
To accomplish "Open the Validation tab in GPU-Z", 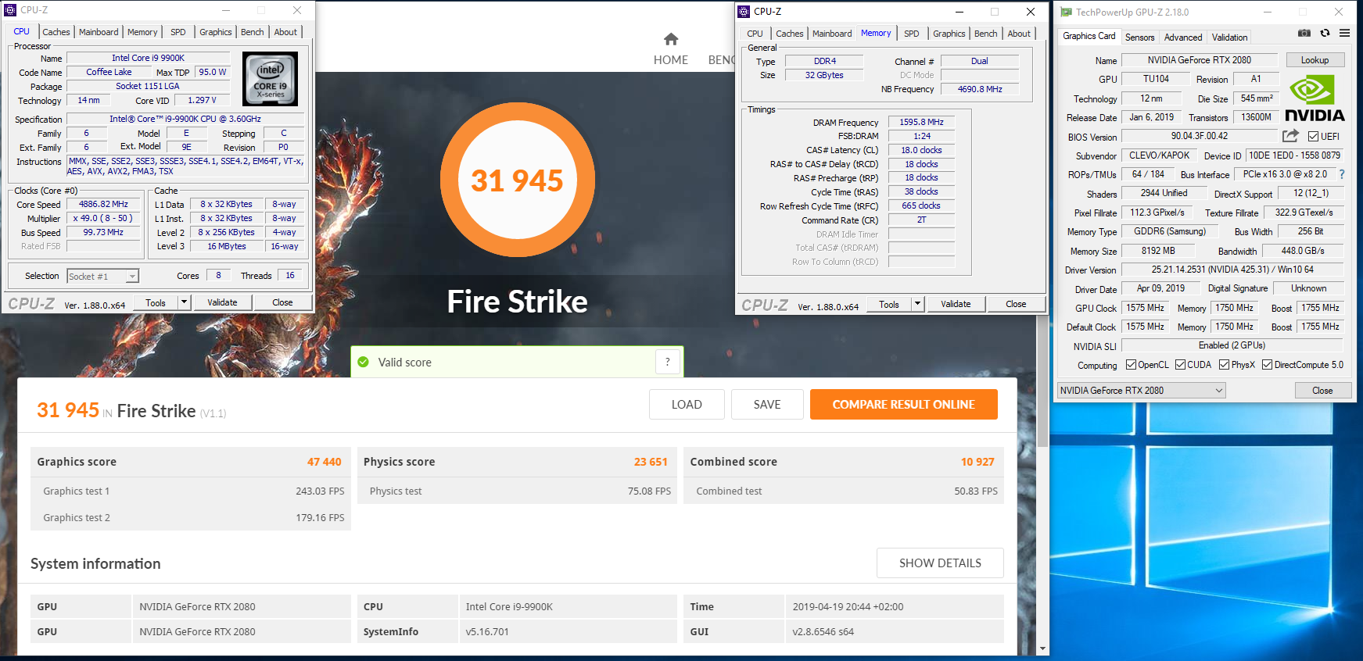I will click(1229, 38).
